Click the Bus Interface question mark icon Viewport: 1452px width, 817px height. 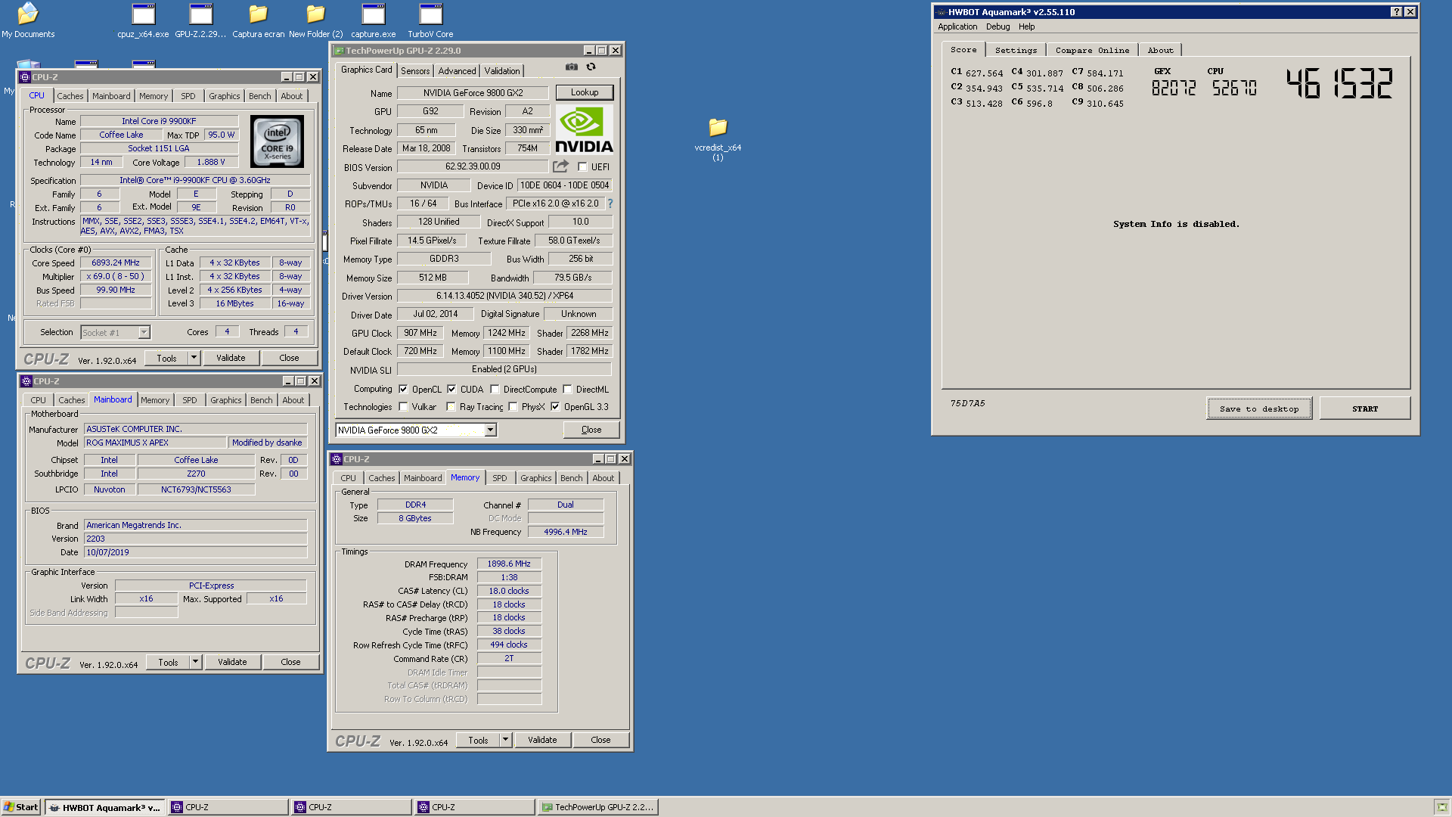[610, 203]
